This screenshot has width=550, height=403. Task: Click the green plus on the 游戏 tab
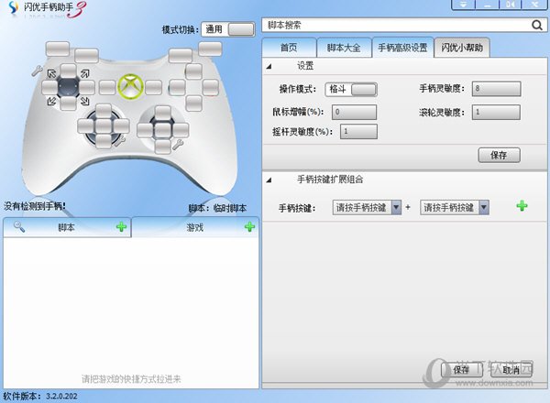pyautogui.click(x=249, y=227)
